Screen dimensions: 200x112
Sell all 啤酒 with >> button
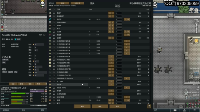128,100
